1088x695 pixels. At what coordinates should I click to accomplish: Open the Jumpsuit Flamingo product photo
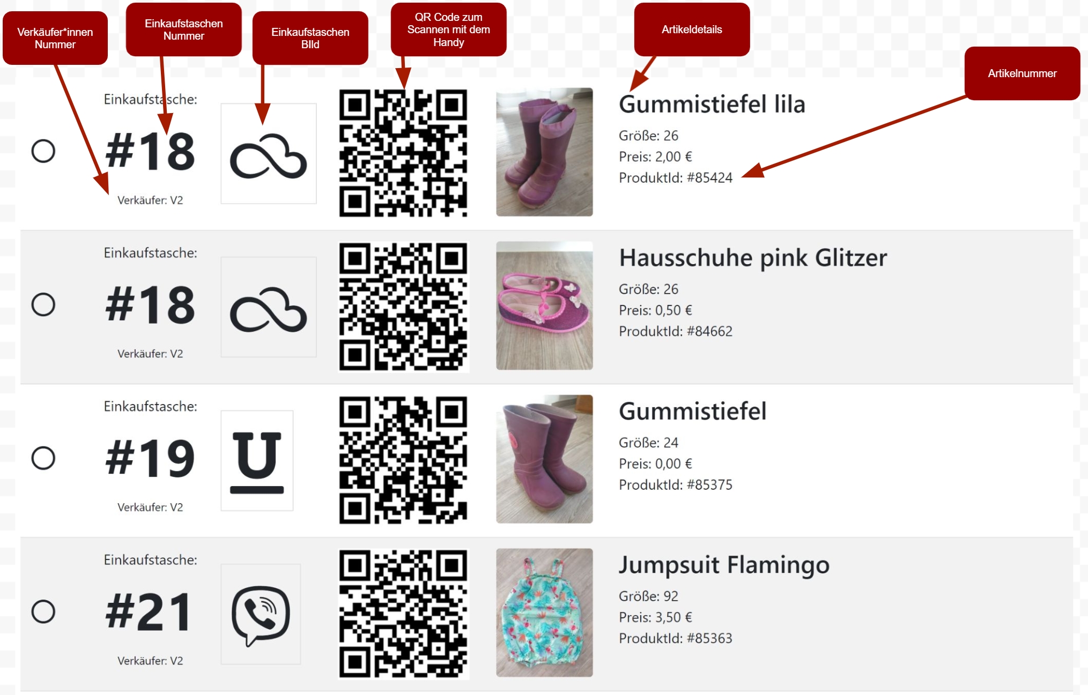pyautogui.click(x=544, y=612)
